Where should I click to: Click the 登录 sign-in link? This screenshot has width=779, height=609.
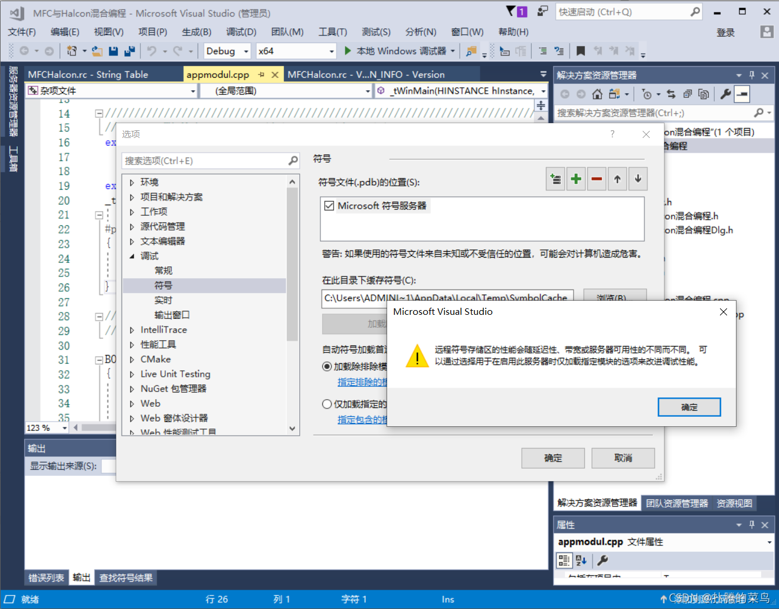point(726,32)
